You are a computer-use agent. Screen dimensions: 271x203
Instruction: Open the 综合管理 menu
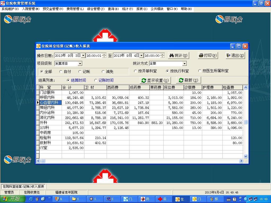click(x=96, y=9)
